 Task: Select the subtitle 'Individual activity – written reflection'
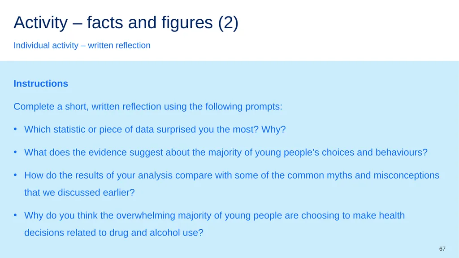[x=82, y=45]
